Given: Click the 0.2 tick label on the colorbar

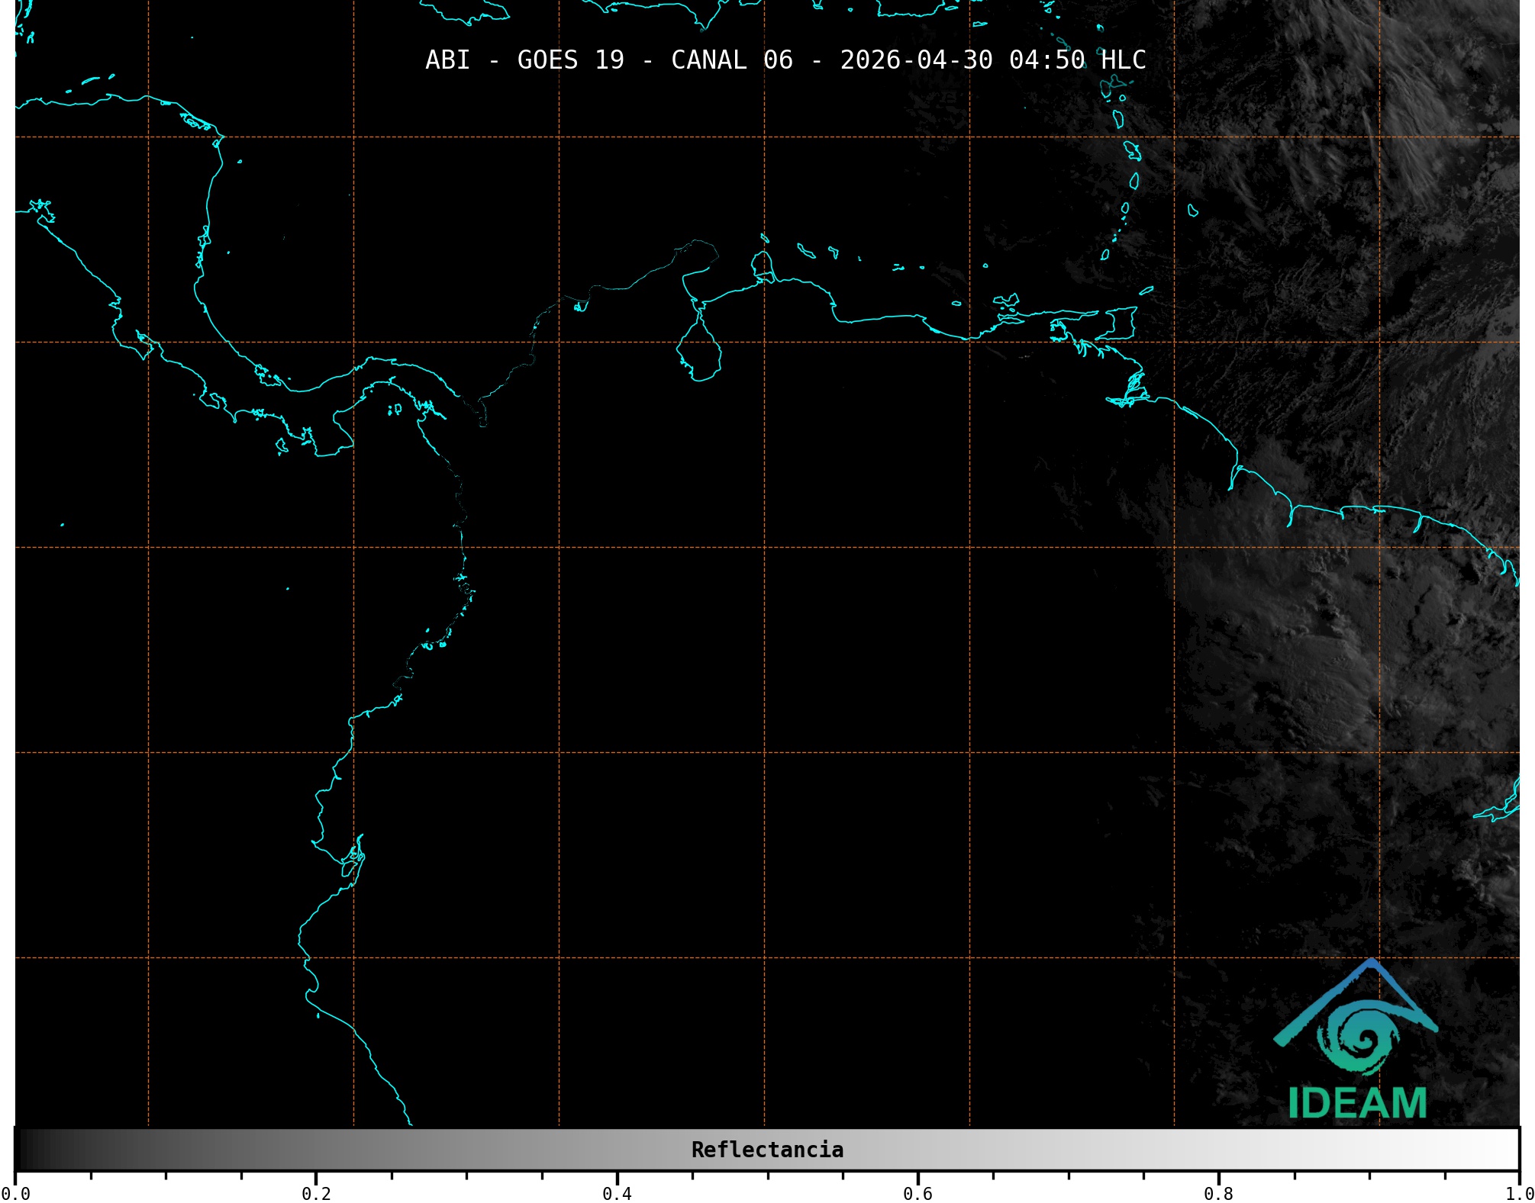Looking at the screenshot, I should coord(316,1194).
